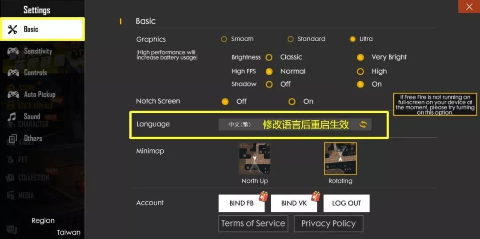Click the Basic wrench and screwdriver icon
The image size is (480, 239).
[12, 29]
